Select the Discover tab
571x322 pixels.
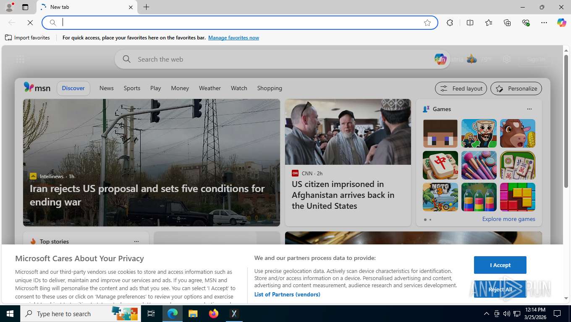pyautogui.click(x=73, y=88)
